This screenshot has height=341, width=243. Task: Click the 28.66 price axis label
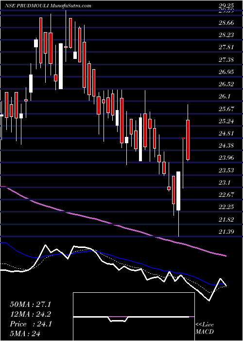tap(226, 23)
